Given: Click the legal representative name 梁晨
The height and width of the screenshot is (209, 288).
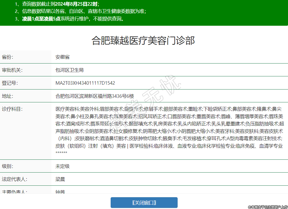Looking at the screenshot, I should [60, 179].
